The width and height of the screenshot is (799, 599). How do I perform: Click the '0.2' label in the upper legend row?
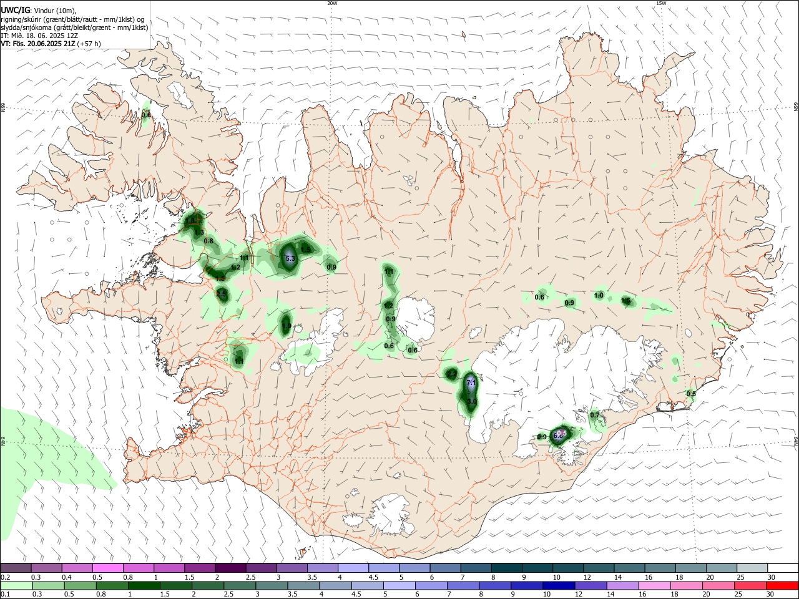coord(5,577)
